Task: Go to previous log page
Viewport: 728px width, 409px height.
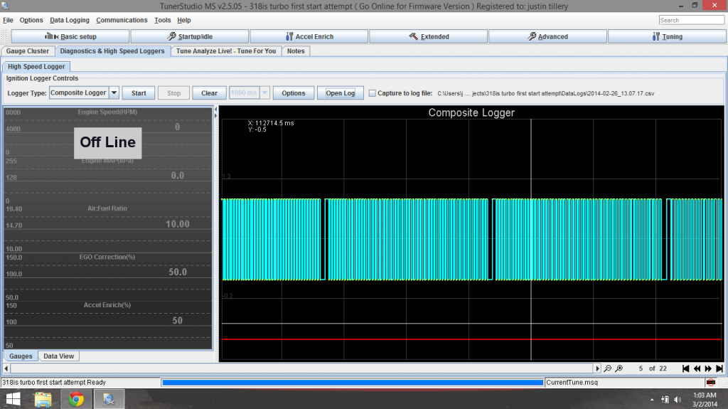Action: 697,368
